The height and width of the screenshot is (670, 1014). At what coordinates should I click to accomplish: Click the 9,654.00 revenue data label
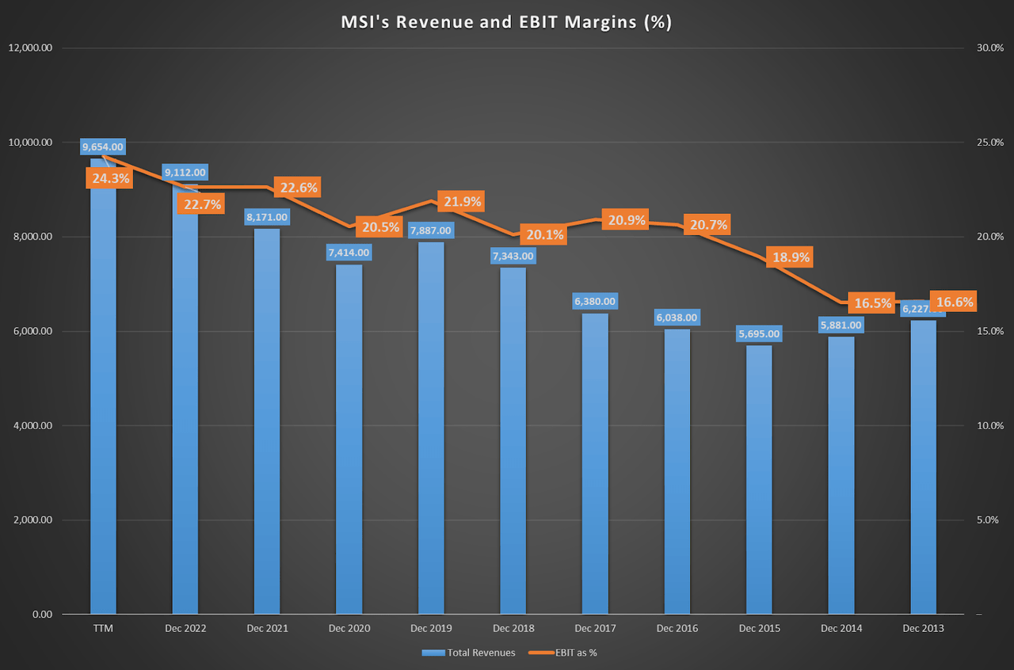click(103, 147)
